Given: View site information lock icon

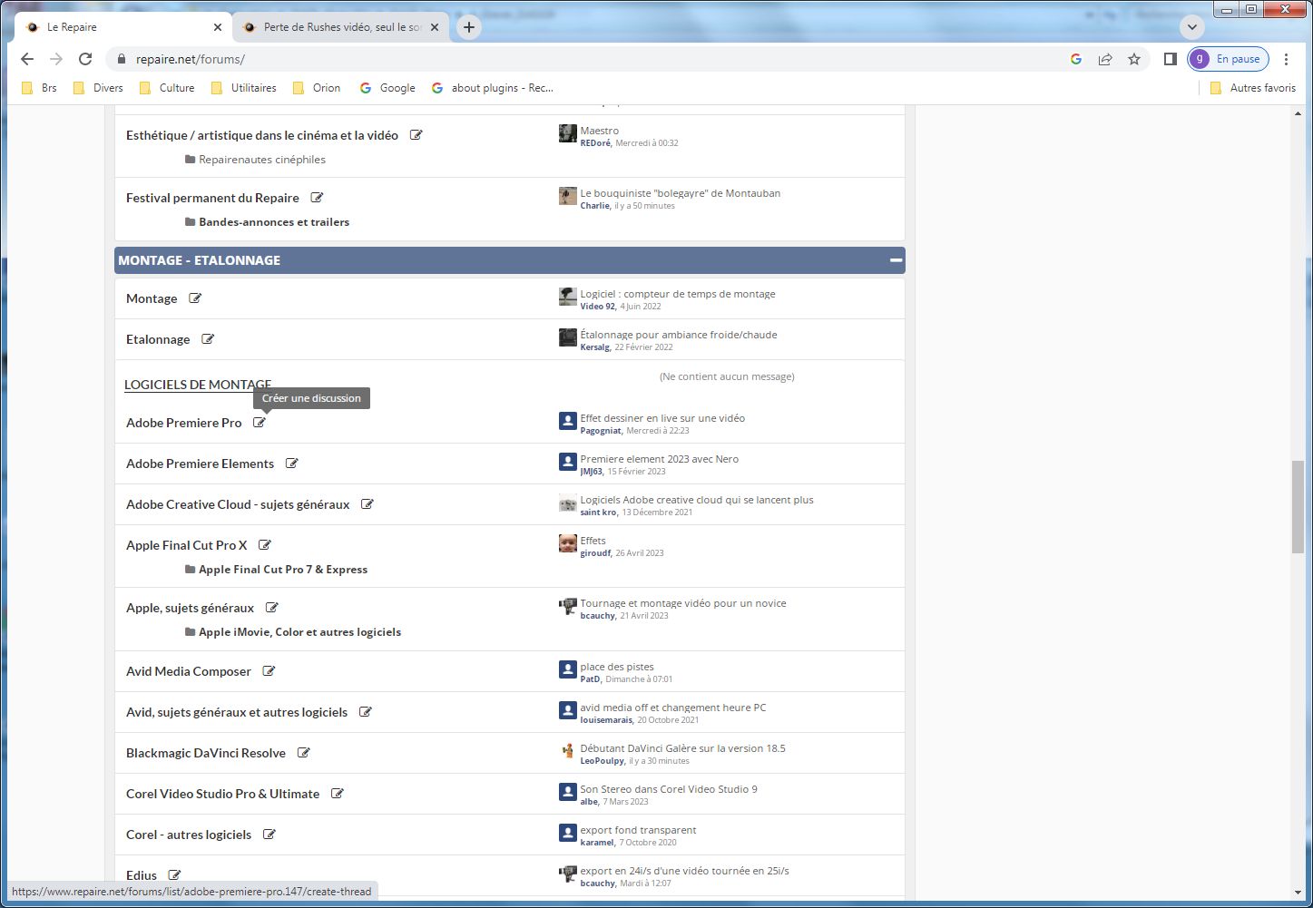Looking at the screenshot, I should [121, 59].
